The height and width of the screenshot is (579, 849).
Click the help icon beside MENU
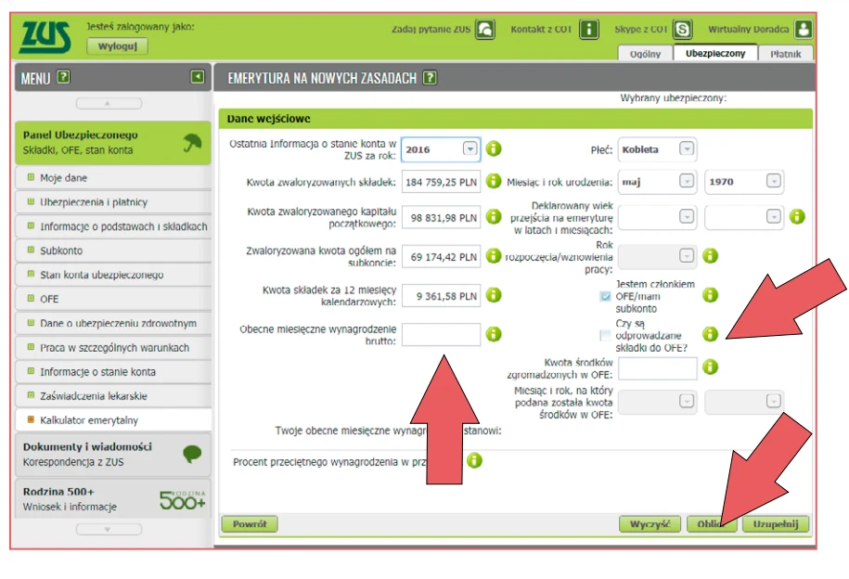coord(64,78)
